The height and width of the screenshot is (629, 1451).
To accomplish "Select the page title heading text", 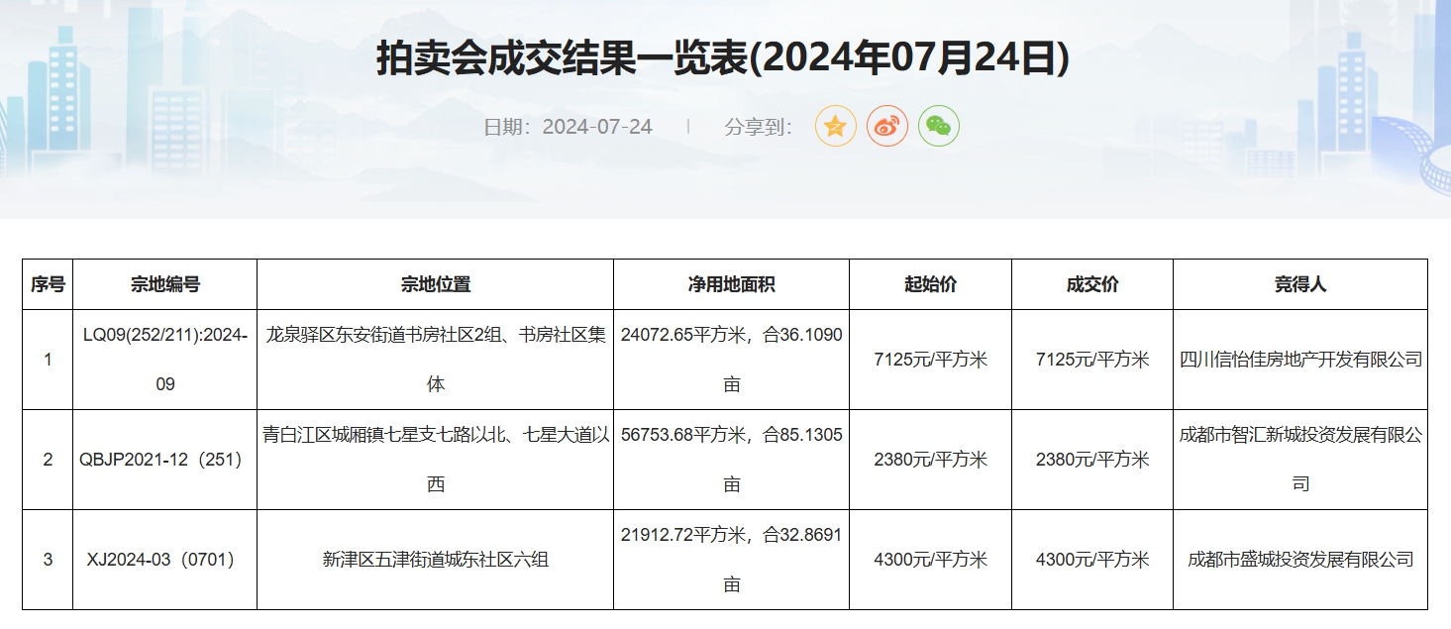I will click(x=723, y=59).
